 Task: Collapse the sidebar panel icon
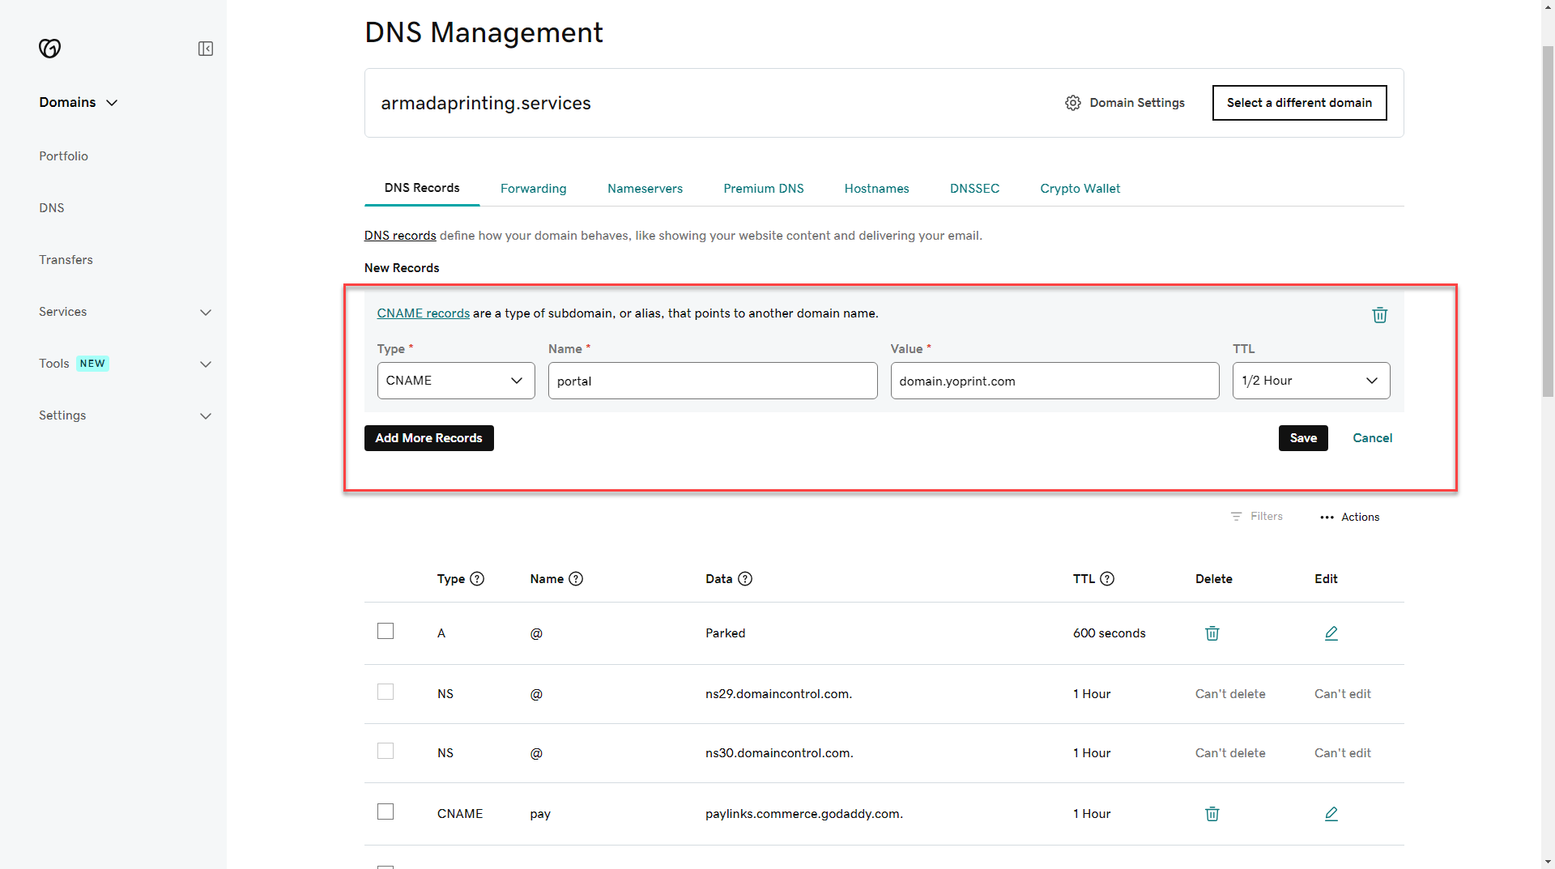tap(206, 49)
